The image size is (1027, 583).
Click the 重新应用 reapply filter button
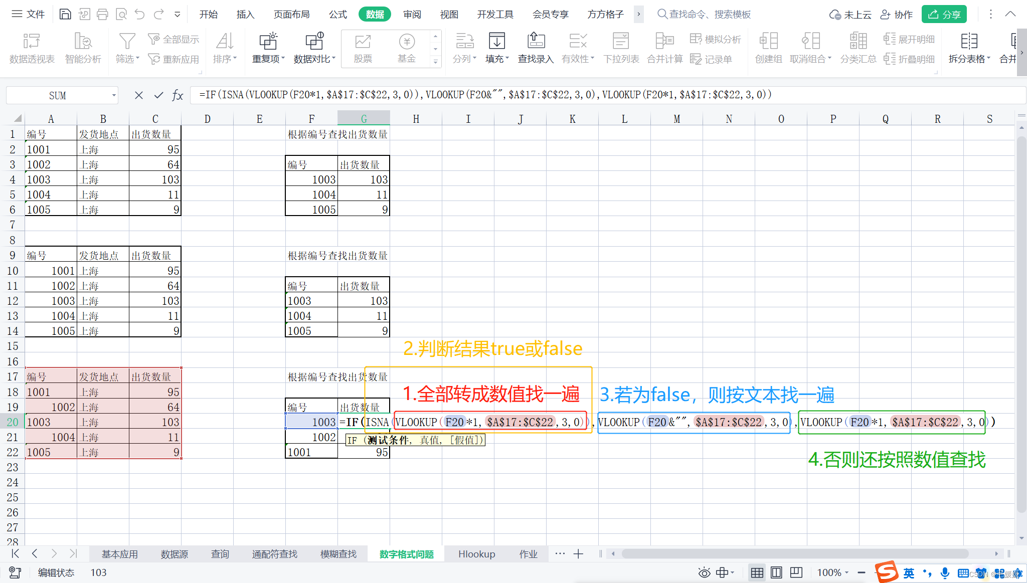[x=174, y=59]
